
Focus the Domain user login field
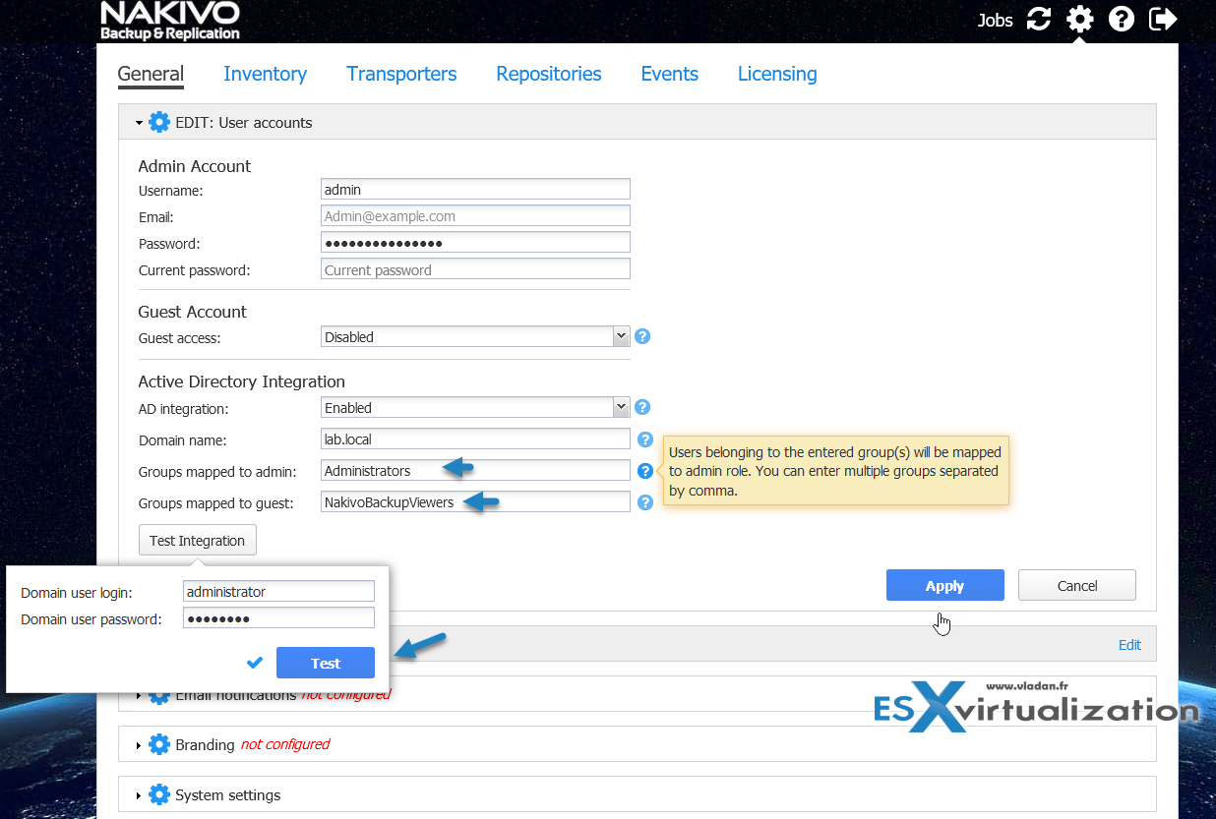pos(278,592)
